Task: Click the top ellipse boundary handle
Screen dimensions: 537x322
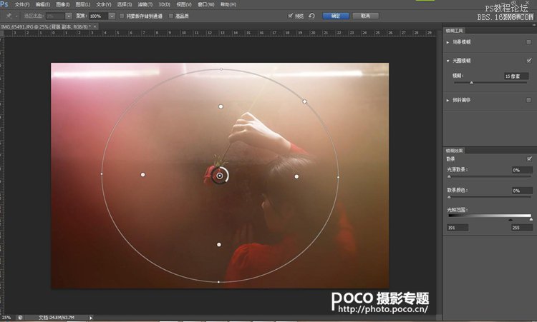Action: coord(221,69)
